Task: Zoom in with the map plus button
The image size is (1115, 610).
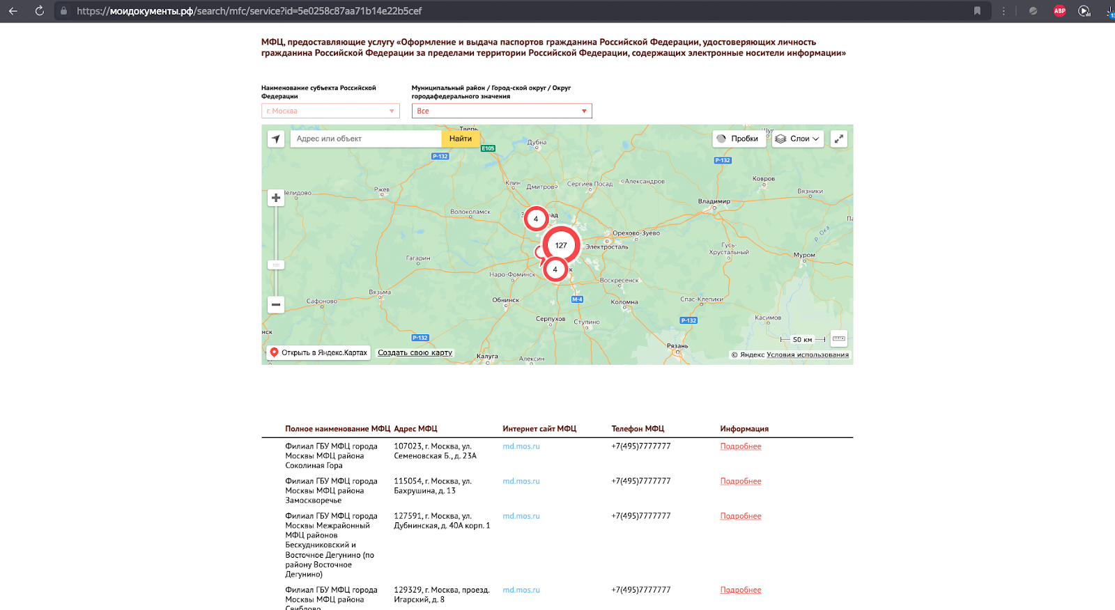Action: pyautogui.click(x=276, y=198)
